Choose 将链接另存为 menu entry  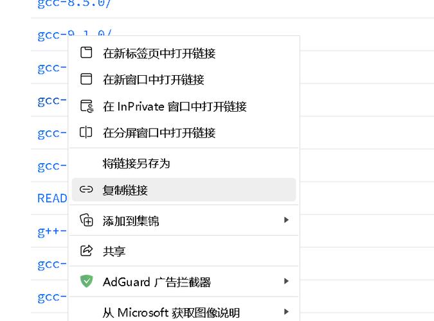(x=184, y=164)
